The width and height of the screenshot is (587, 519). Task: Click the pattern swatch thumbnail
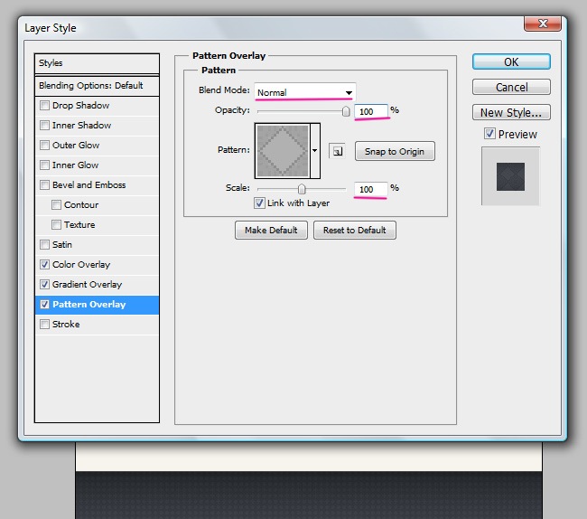(284, 151)
